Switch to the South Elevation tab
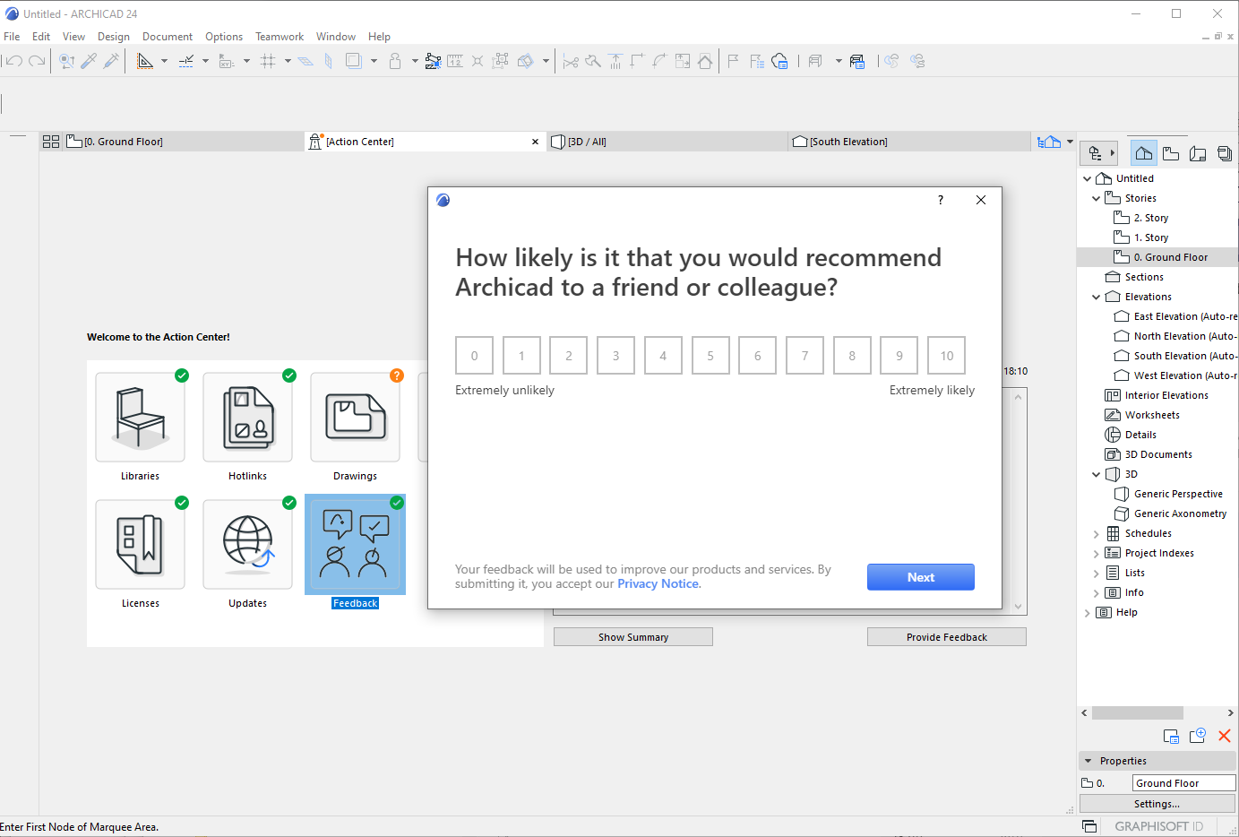Screen dimensions: 1239x837 tap(848, 142)
